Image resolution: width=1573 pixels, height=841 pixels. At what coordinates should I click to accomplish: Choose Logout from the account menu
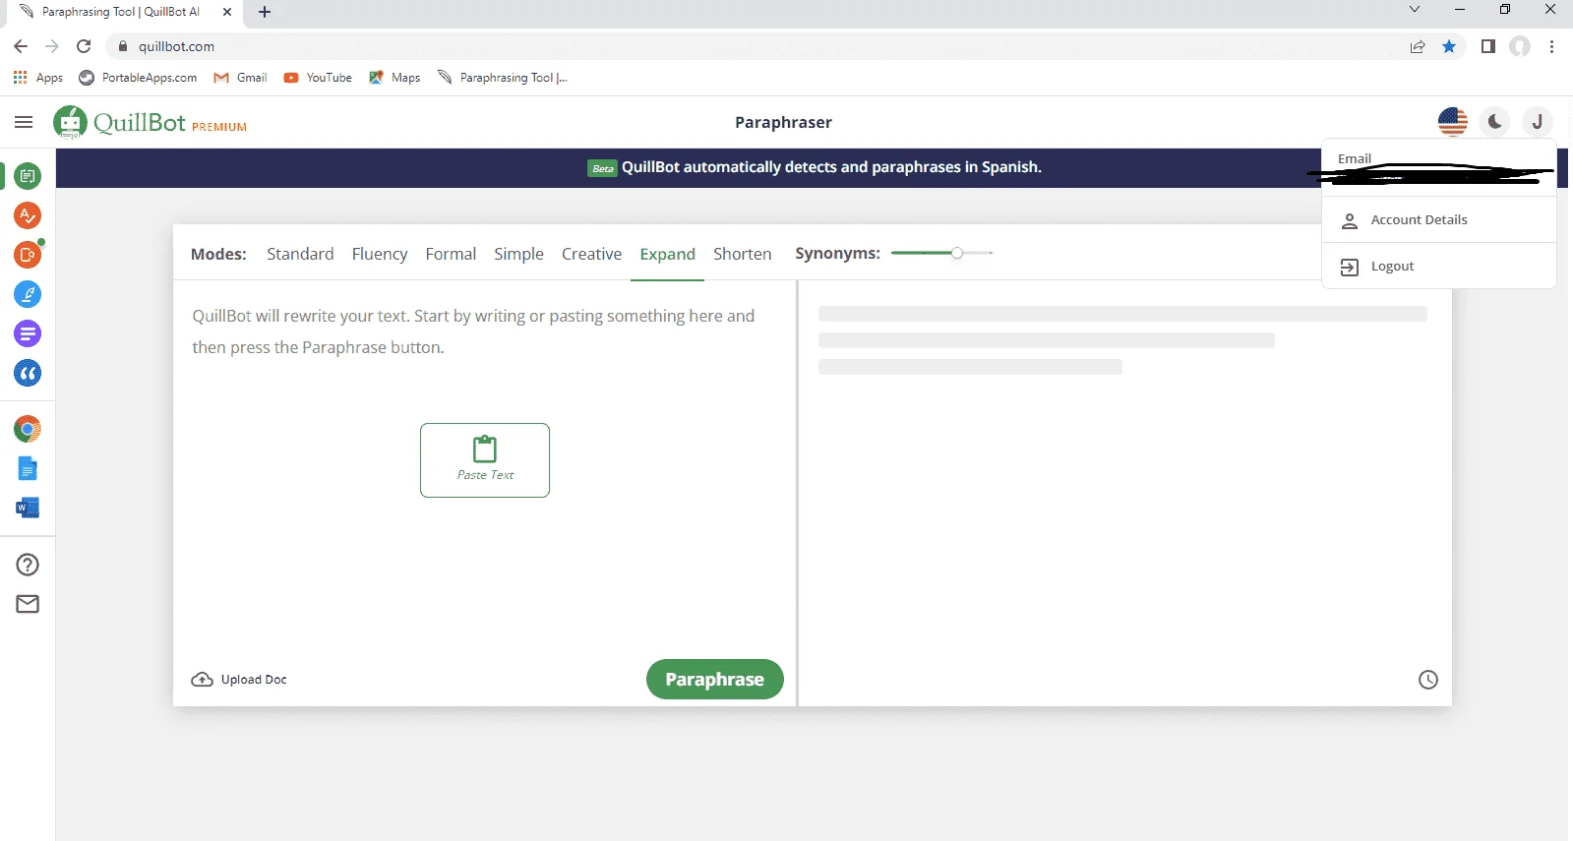1439,267
